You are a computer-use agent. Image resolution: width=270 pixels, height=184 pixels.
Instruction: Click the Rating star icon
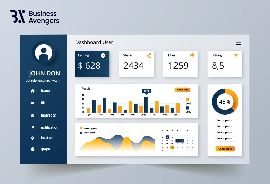[x=236, y=55]
